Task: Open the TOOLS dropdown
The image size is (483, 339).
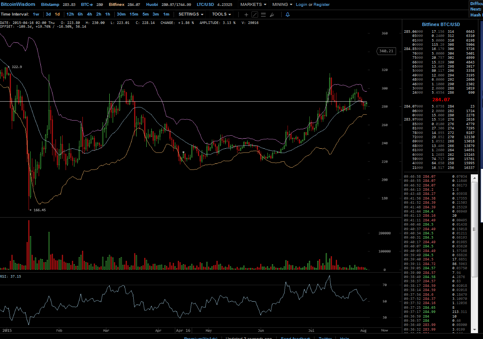Action: pos(221,14)
